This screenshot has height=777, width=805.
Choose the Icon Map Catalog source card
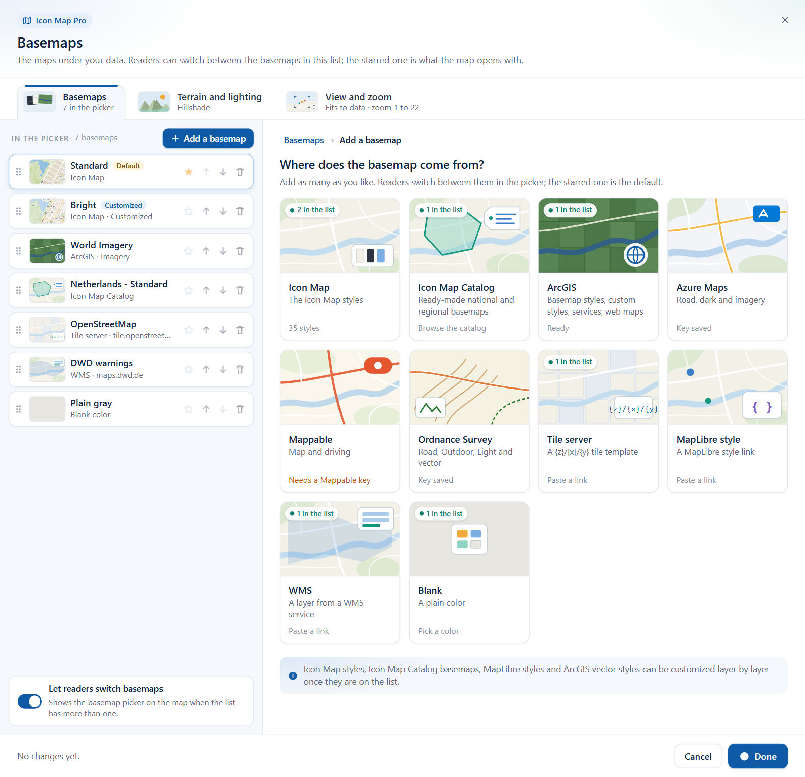click(469, 269)
